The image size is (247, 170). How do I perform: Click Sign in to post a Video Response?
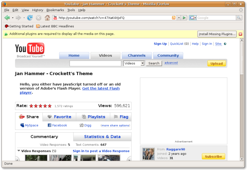(101, 151)
